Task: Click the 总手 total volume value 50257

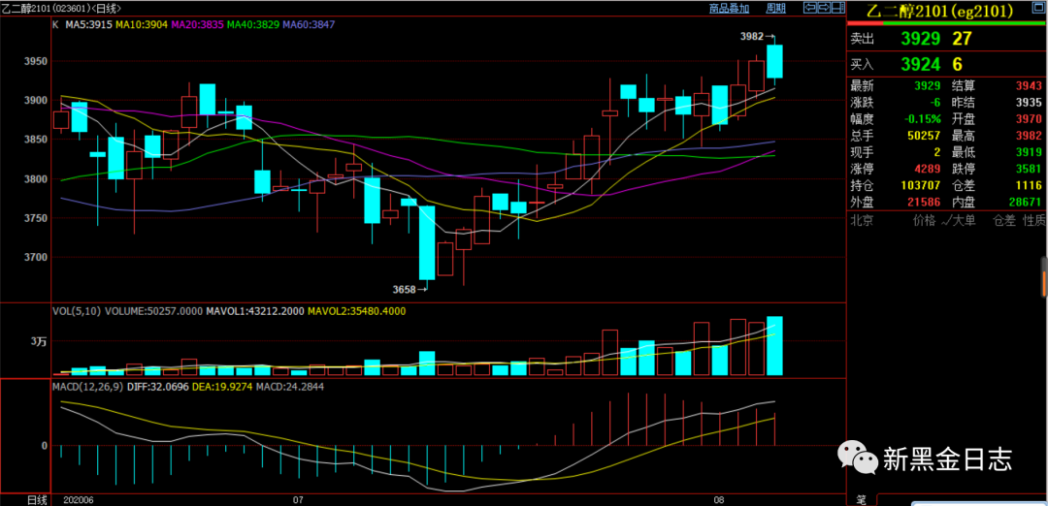Action: pos(924,136)
